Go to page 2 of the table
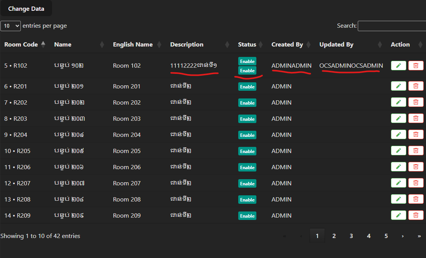426x258 pixels. point(334,236)
